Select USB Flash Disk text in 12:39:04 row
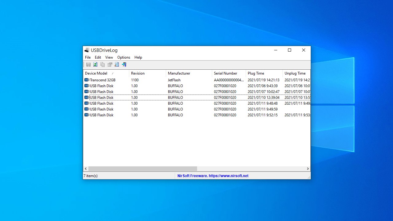 [x=102, y=98]
